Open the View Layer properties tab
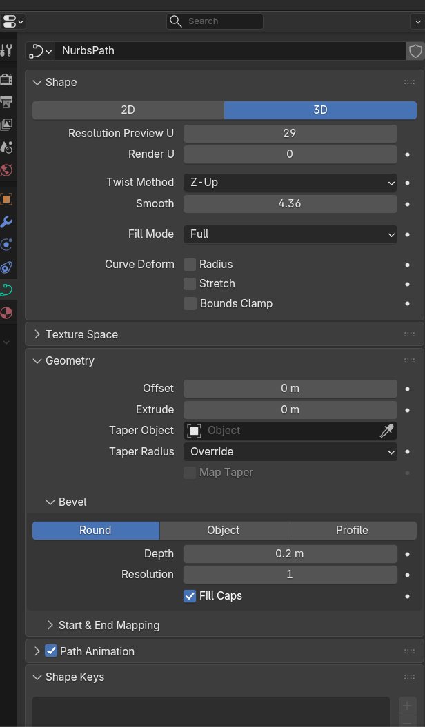This screenshot has width=425, height=727. [6, 124]
